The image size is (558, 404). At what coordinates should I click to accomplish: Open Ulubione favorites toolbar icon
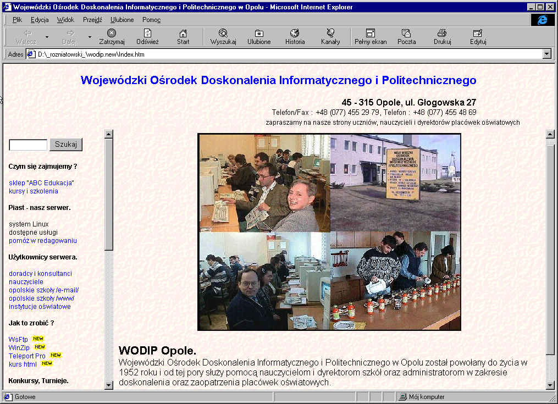pos(259,34)
